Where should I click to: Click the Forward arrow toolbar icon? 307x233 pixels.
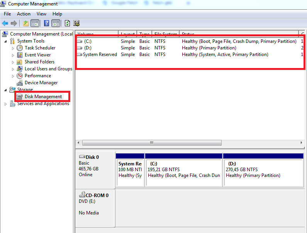pyautogui.click(x=14, y=23)
